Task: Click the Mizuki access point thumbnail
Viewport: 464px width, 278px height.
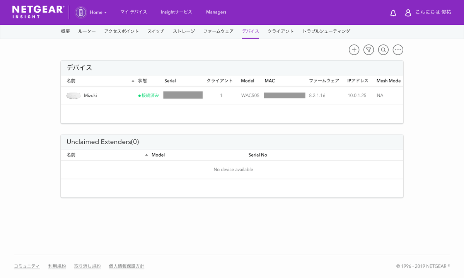Action: 73,96
